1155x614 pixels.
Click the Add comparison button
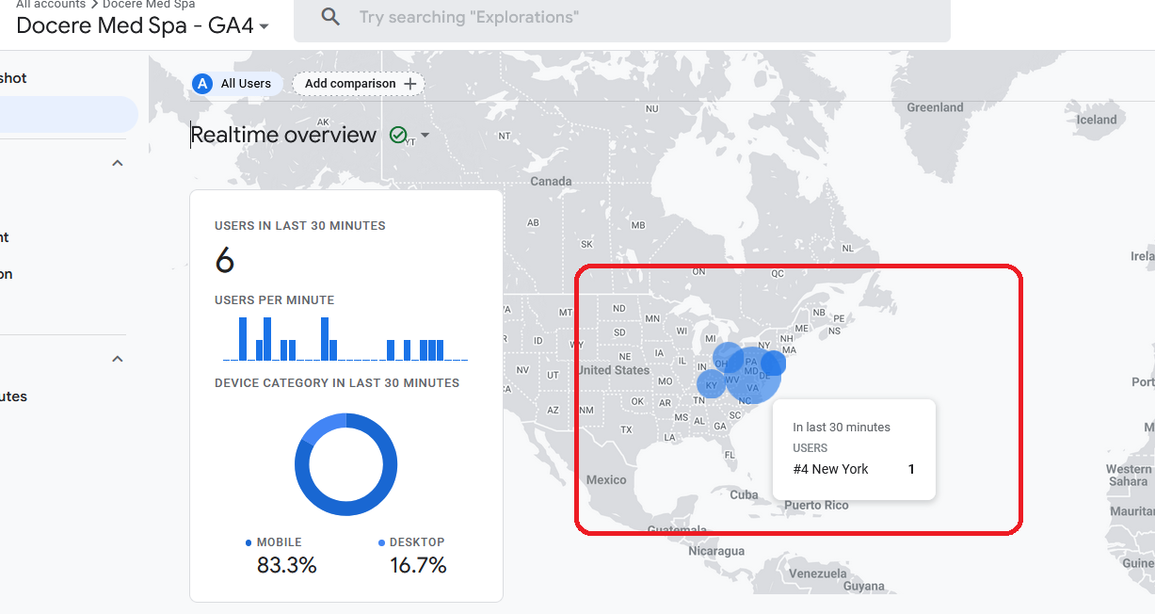[x=359, y=84]
